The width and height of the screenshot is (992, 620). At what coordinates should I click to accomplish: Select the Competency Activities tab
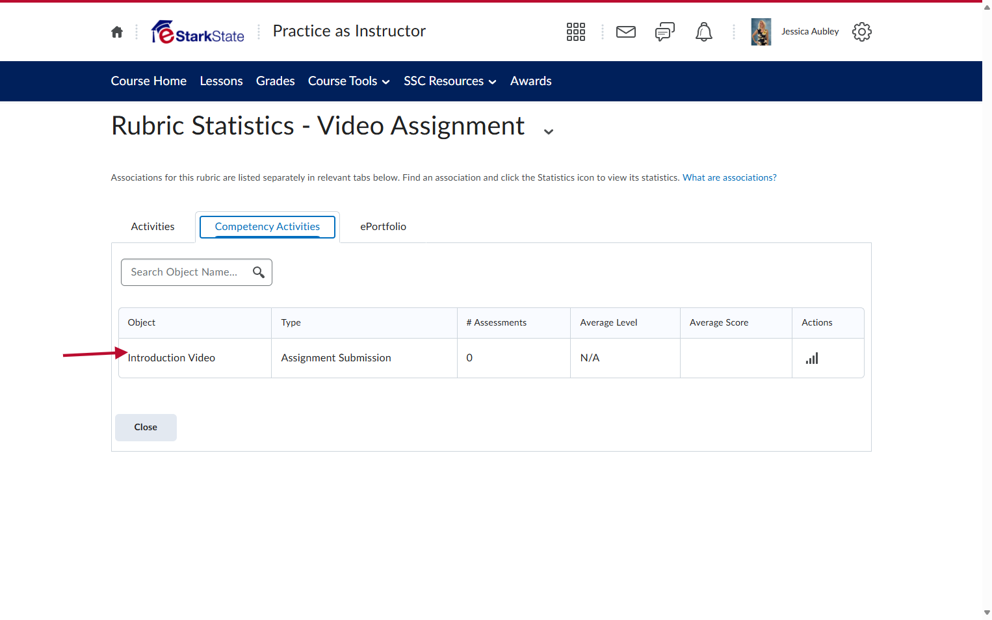267,227
